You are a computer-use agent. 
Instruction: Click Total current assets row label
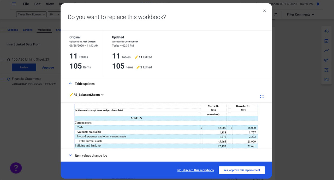90,141
